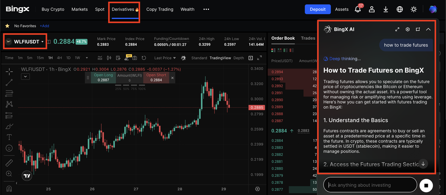446x195 pixels.
Task: Open the drawing tool marked NEW
Action: 128,57
